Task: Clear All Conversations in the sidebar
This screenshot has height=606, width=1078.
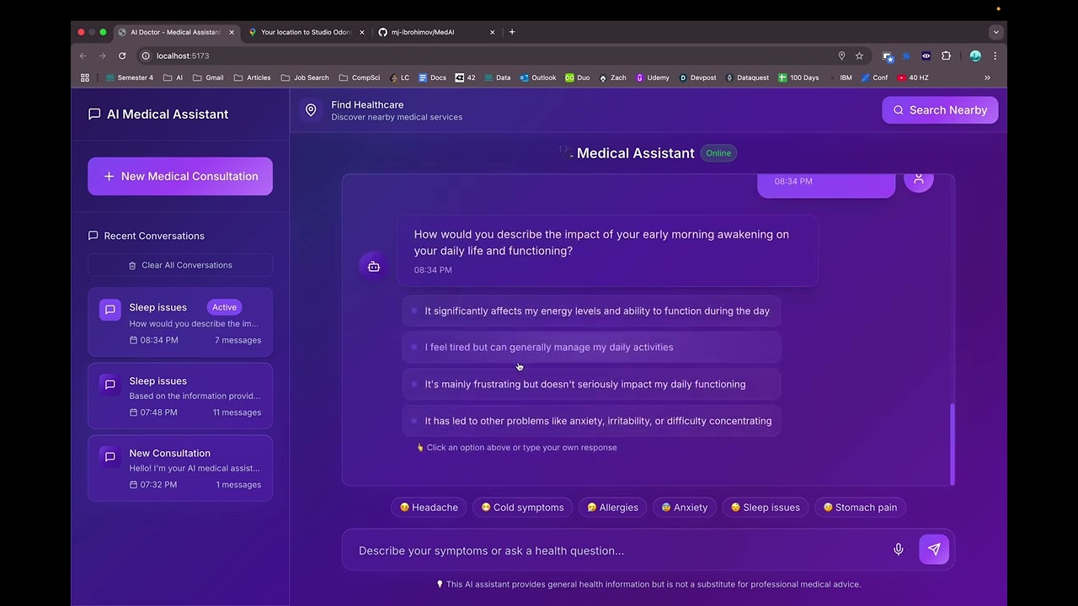Action: click(x=180, y=265)
